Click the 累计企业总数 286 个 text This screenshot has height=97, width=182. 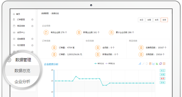click(x=125, y=32)
